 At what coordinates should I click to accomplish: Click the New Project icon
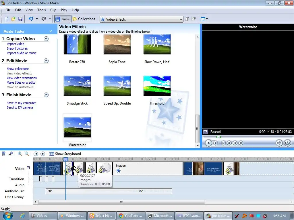[x=7, y=19]
